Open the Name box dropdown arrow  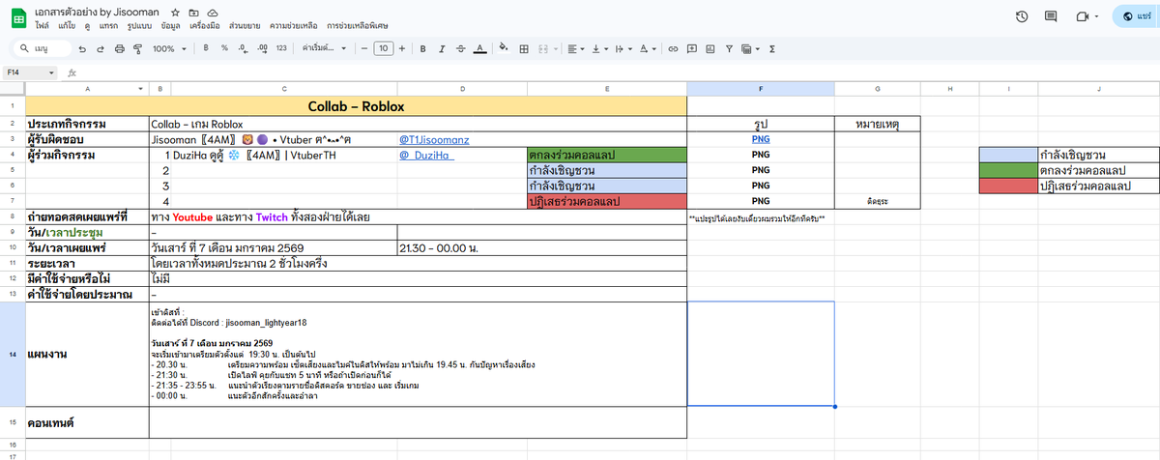51,72
